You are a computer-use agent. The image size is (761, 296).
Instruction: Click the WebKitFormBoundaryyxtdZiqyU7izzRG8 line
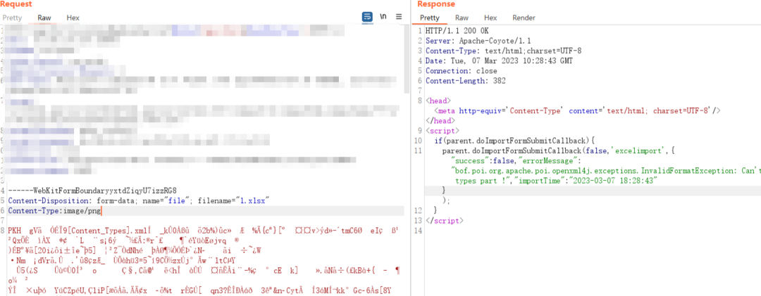click(93, 191)
